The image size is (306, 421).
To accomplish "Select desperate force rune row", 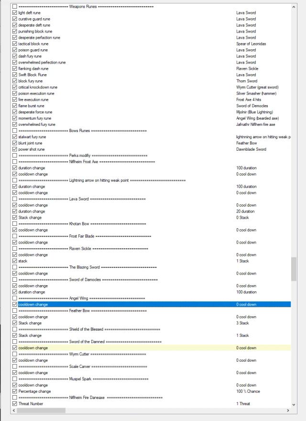I will [152, 112].
